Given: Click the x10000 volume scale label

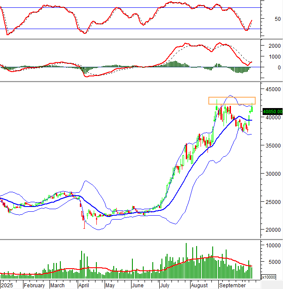Looking at the screenshot, I should click(272, 277).
